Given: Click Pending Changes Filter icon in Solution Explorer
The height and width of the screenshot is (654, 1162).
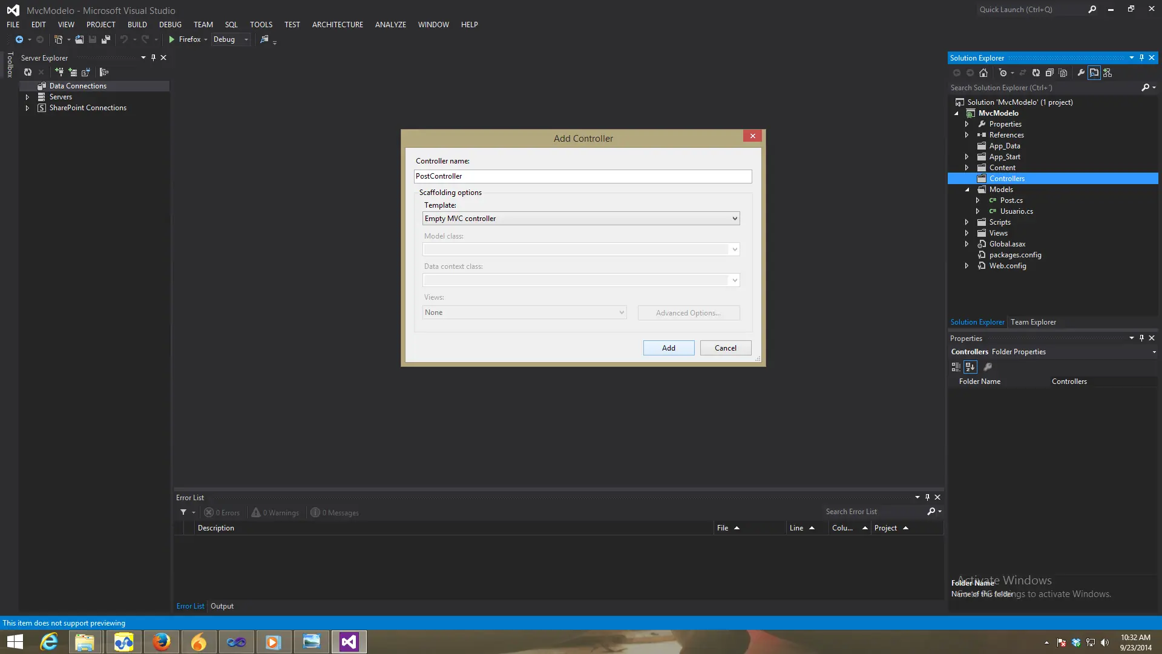Looking at the screenshot, I should [1003, 73].
